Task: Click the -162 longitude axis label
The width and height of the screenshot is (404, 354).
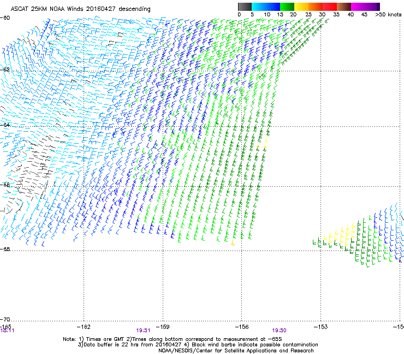Action: [x=84, y=327]
